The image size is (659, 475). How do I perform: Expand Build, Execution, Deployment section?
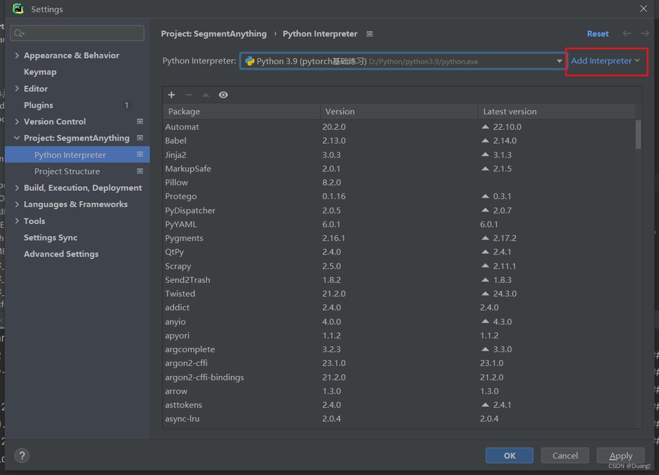(x=17, y=188)
